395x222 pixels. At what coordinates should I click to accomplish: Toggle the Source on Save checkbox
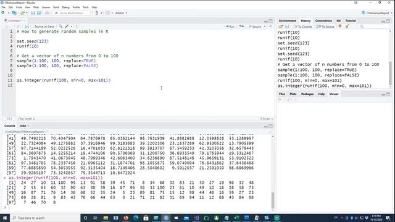pos(32,27)
